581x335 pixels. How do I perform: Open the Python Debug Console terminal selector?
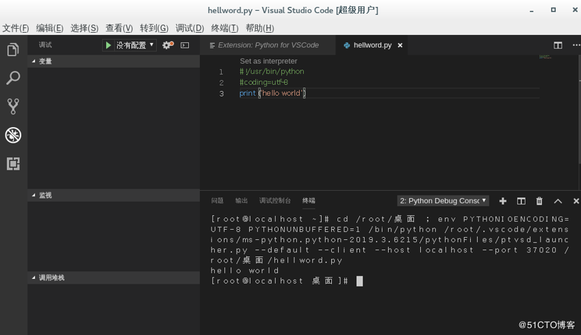tap(443, 201)
